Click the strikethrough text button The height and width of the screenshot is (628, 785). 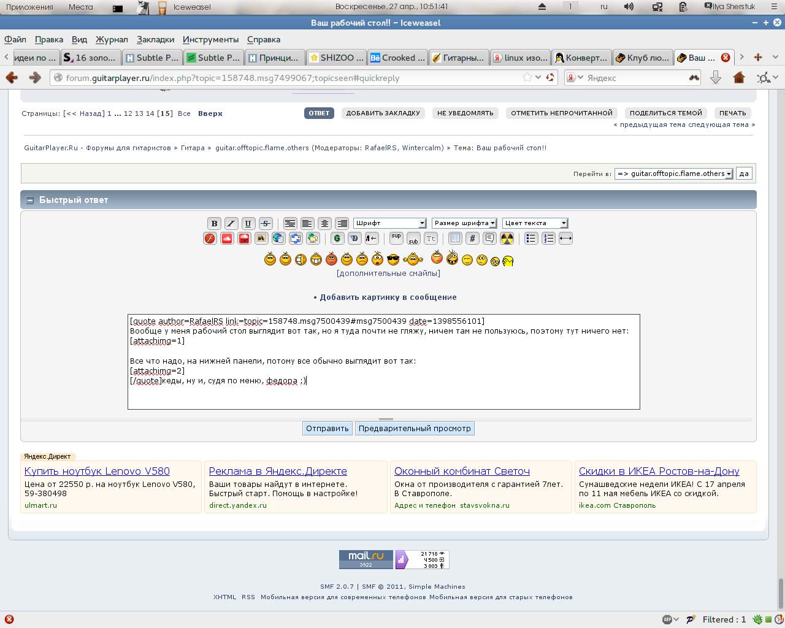pos(266,223)
